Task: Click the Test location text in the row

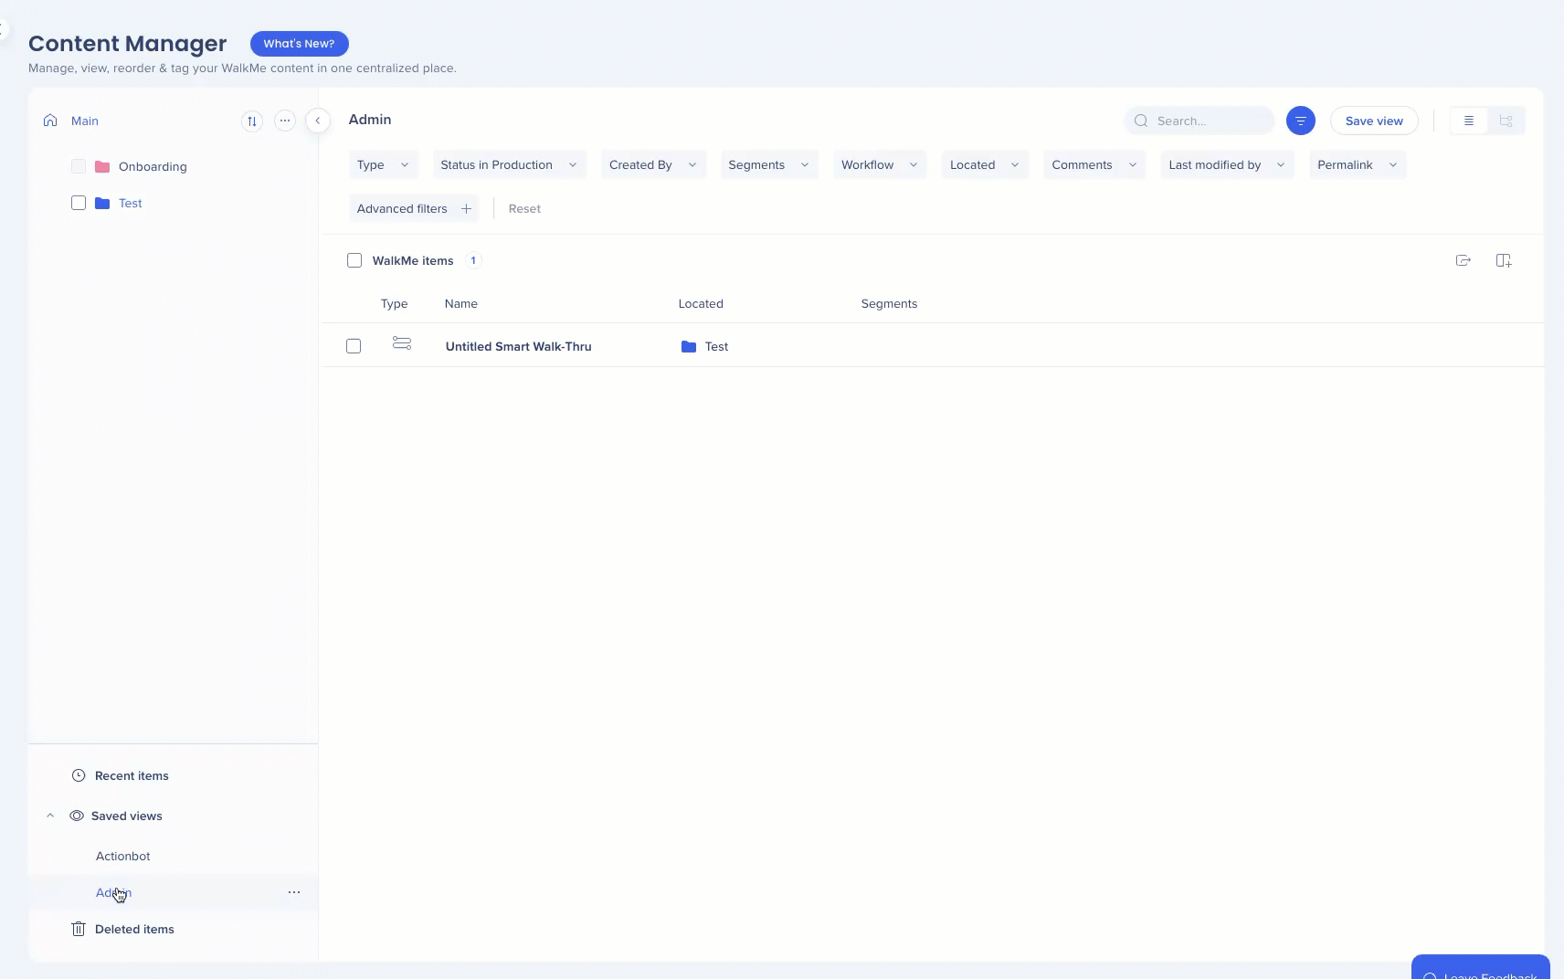Action: (717, 346)
